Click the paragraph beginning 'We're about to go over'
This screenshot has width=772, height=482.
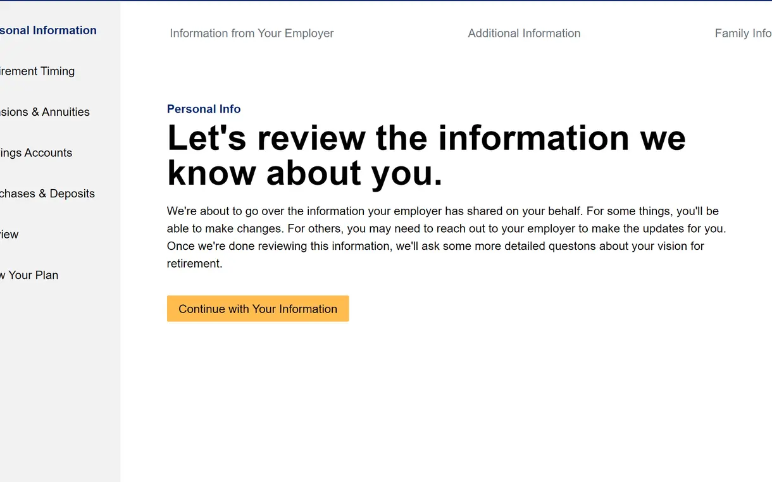pos(446,237)
